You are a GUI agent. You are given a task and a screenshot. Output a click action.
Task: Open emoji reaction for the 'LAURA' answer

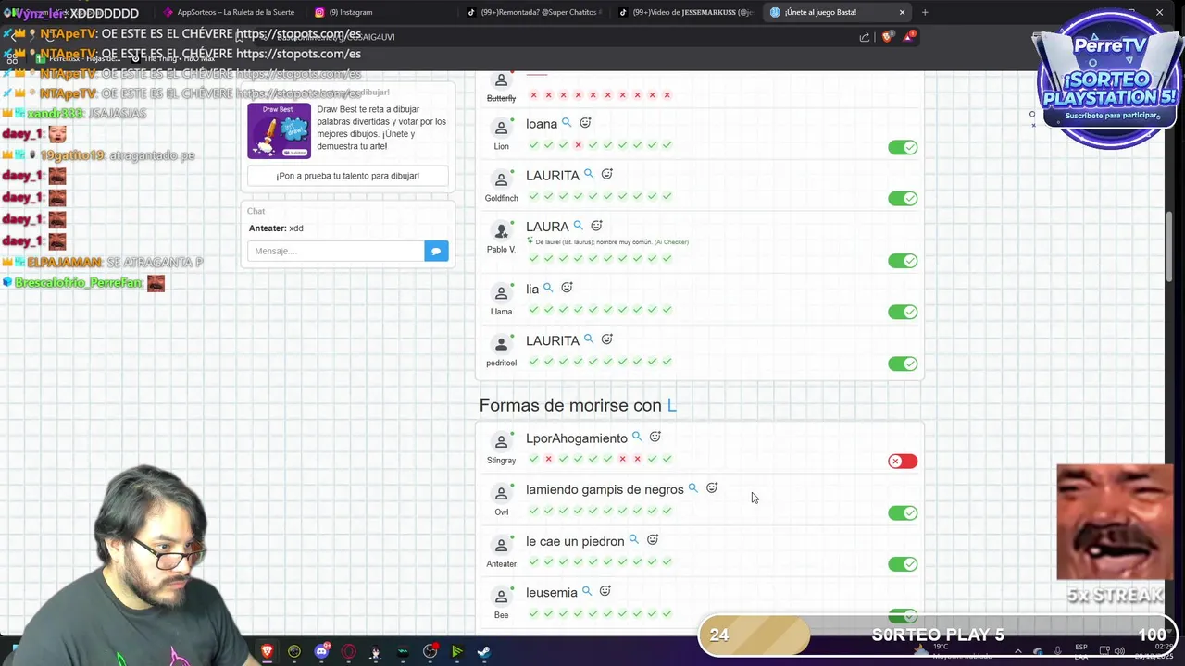(596, 226)
